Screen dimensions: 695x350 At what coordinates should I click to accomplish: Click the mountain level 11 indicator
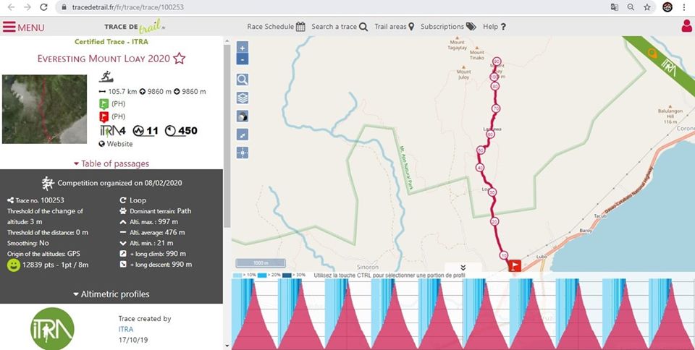tap(146, 131)
